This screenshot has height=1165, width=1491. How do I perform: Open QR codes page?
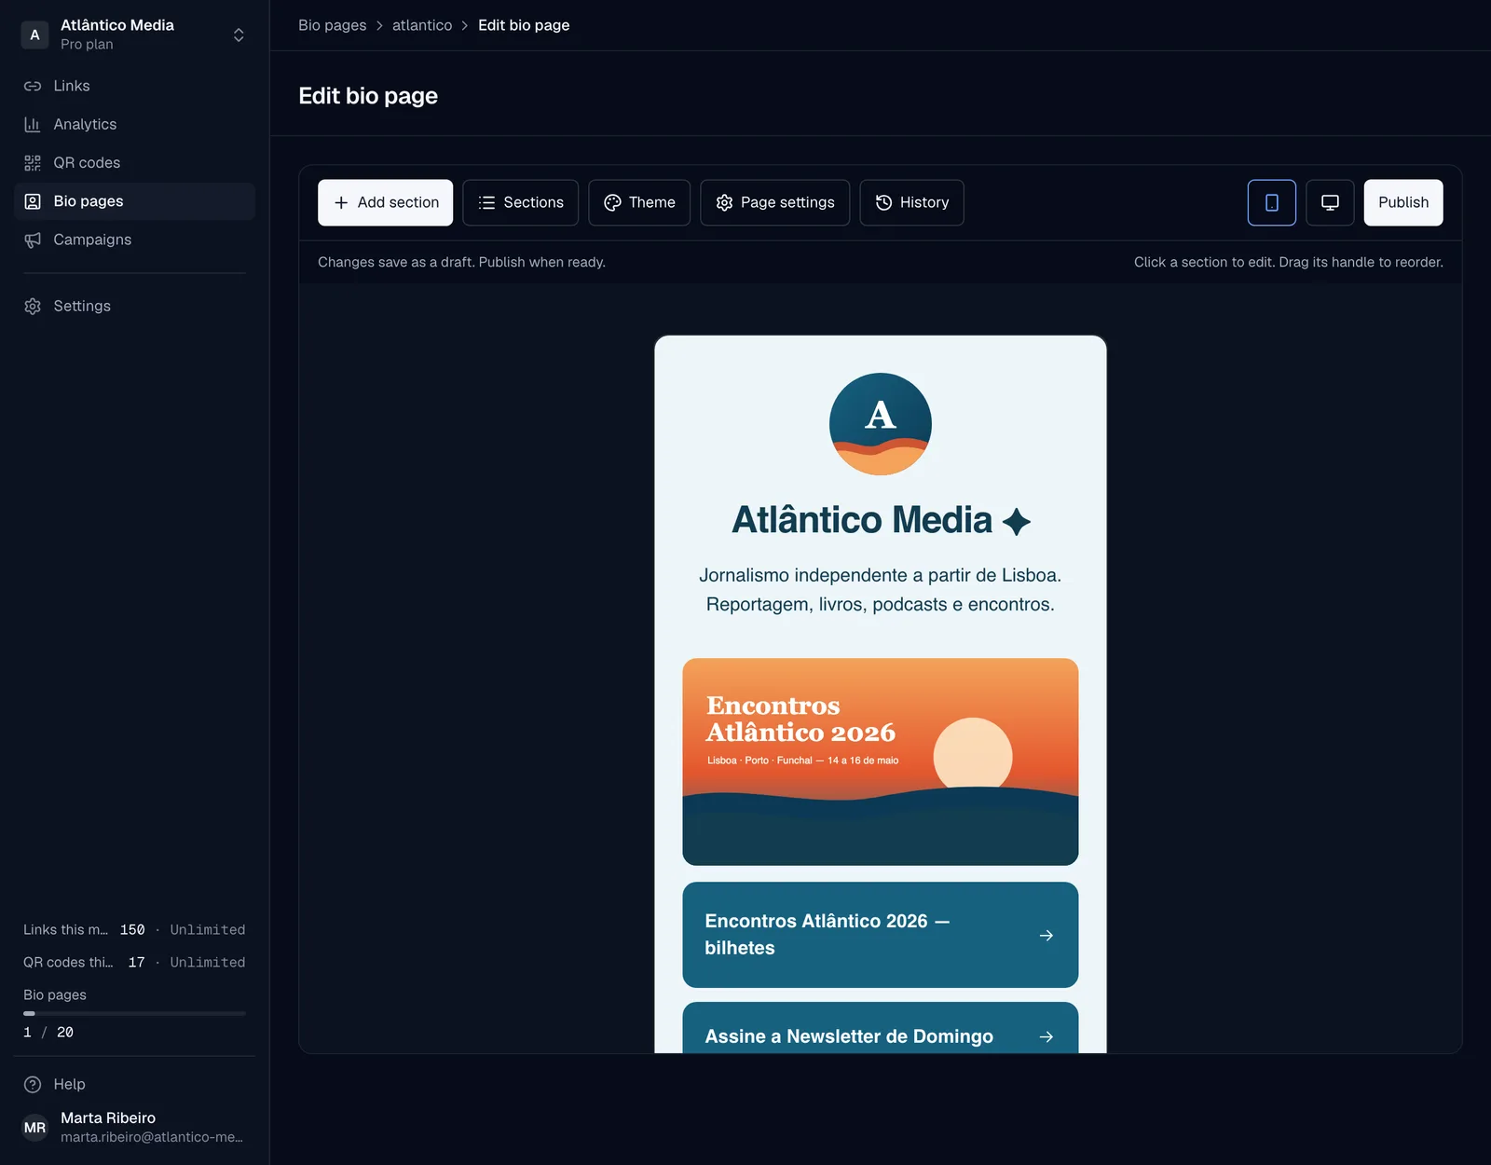tap(134, 163)
